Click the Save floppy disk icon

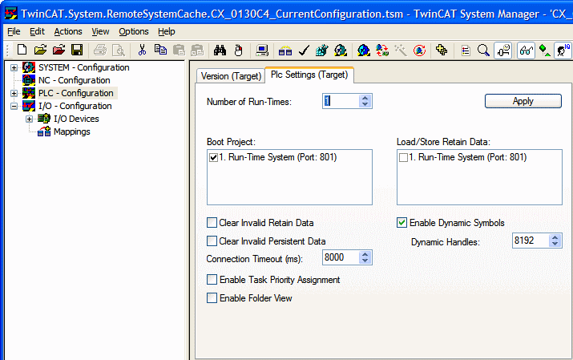(x=77, y=50)
